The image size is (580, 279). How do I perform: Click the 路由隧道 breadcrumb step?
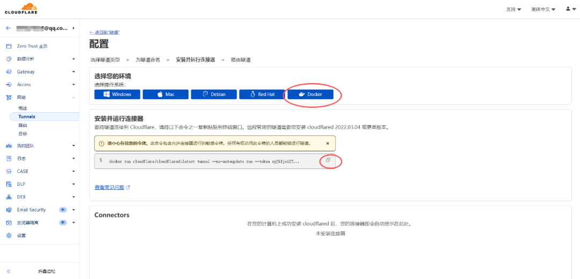tap(241, 60)
